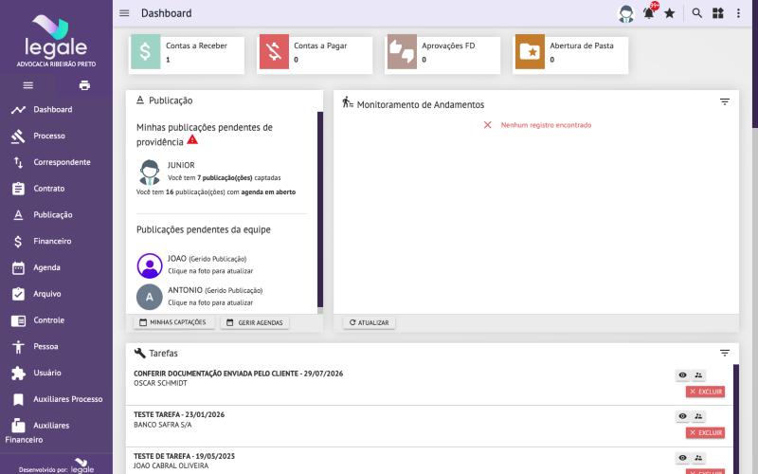Open the vertical three-dot options menu

(x=738, y=13)
